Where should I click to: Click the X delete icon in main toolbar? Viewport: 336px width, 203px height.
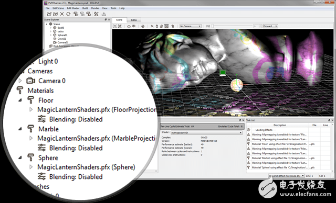(x=62, y=14)
